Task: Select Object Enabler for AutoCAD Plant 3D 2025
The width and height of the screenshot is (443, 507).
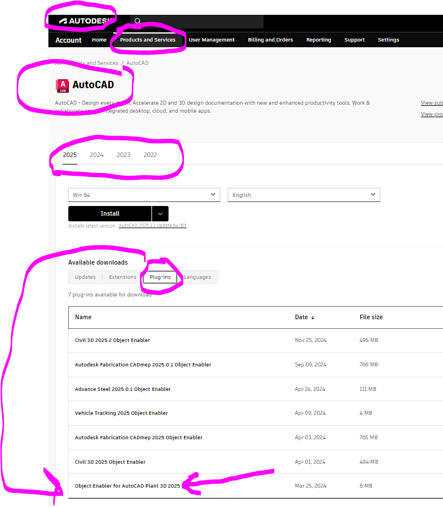Action: [127, 486]
